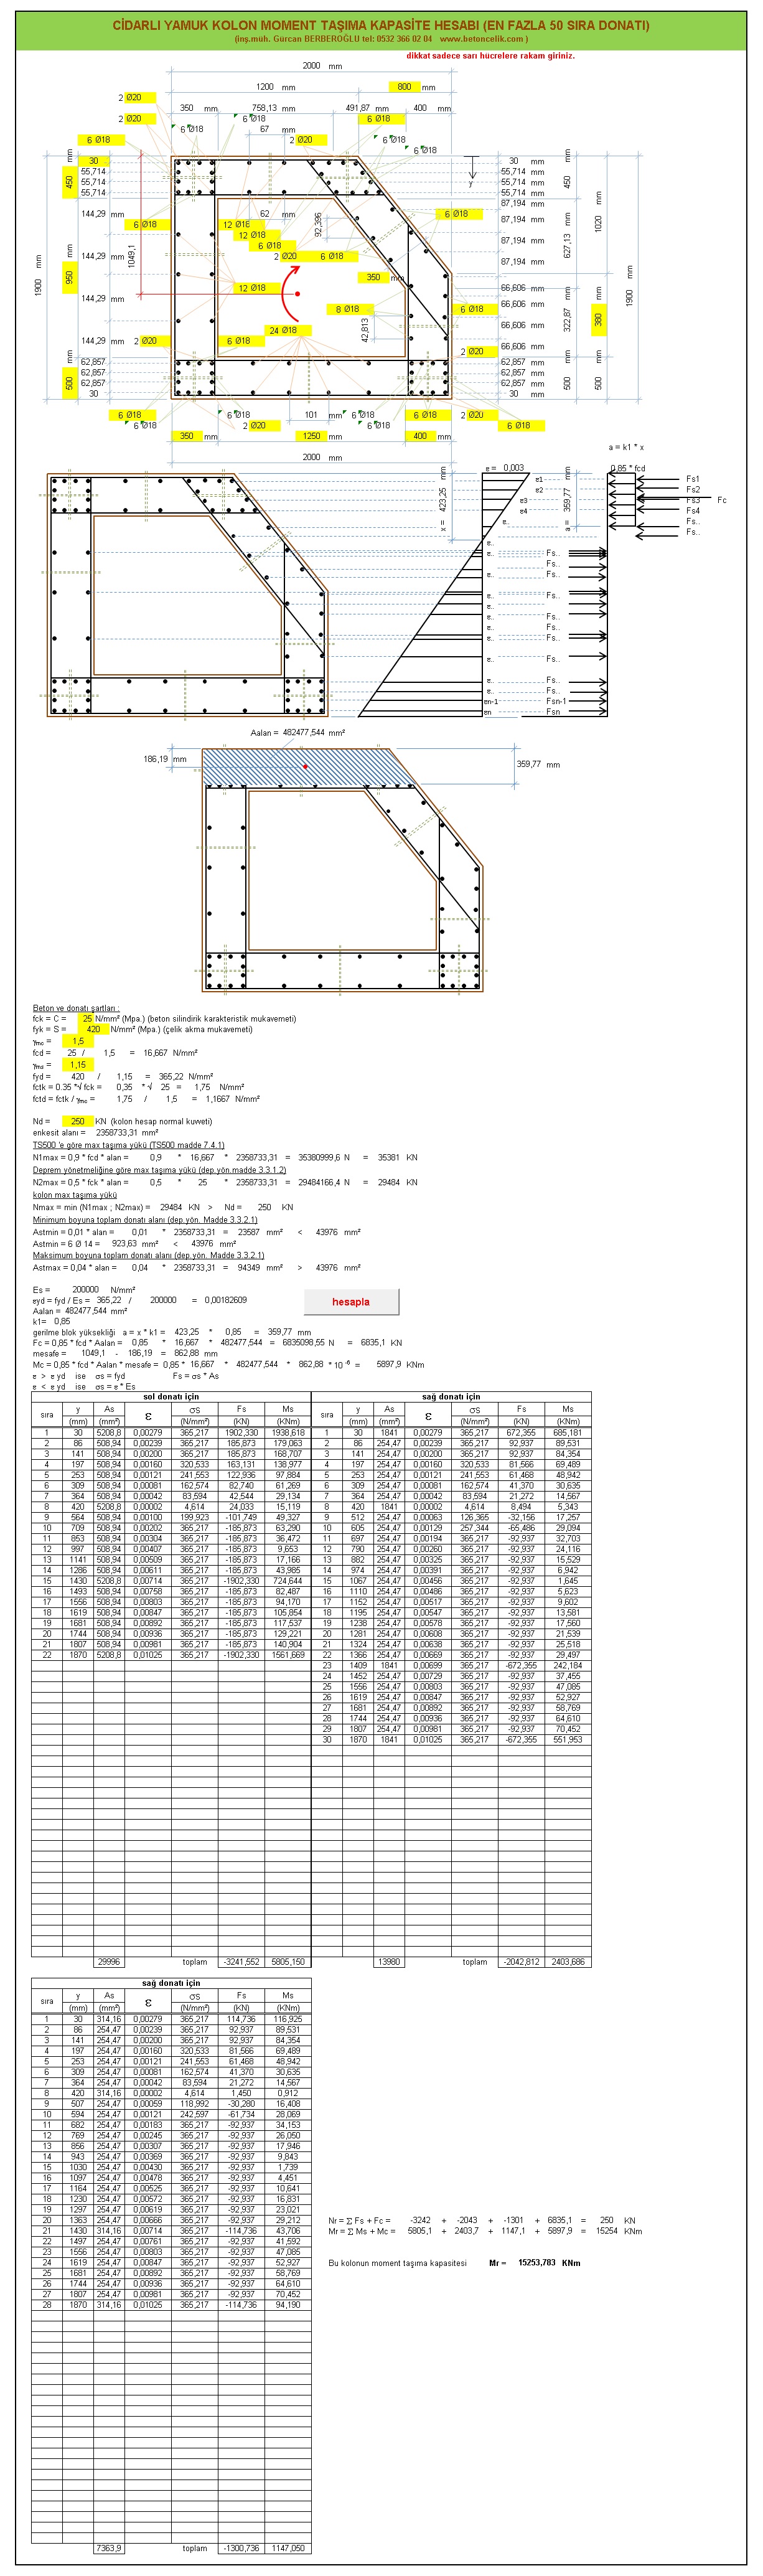Click the fck concrete strength value 25
The height and width of the screenshot is (2576, 763).
coord(87,1018)
